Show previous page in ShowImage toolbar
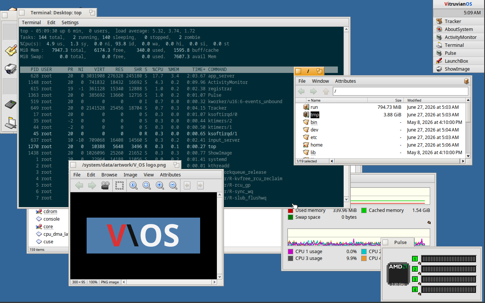485x303 pixels. 187,186
